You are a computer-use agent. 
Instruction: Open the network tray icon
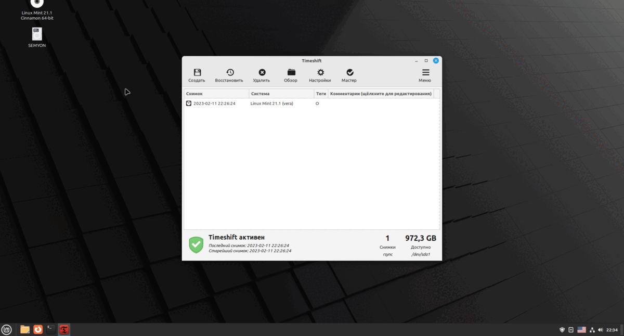click(x=592, y=330)
